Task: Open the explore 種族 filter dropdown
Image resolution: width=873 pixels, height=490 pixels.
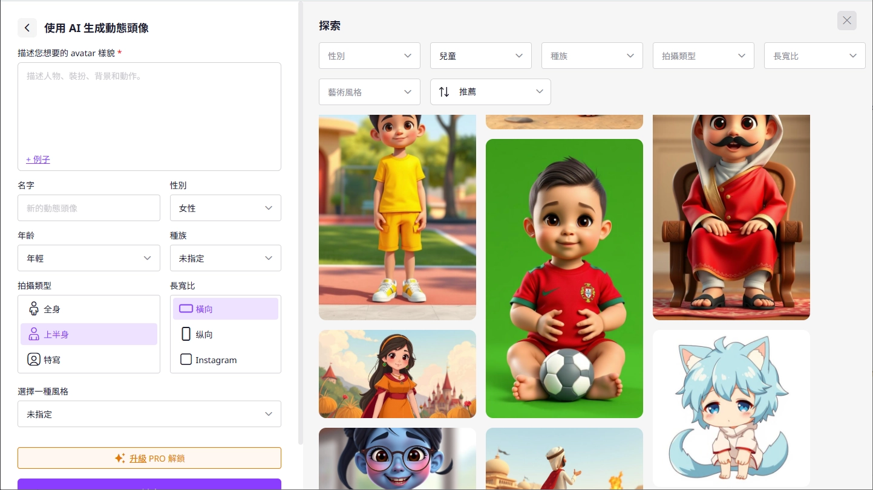Action: [x=592, y=56]
